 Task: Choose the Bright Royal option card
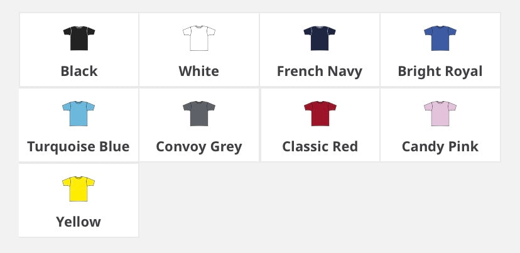(x=440, y=50)
